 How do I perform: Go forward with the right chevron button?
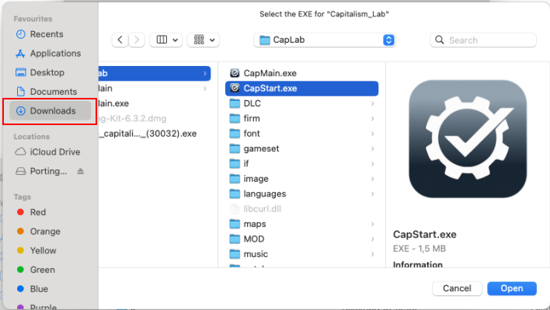(x=137, y=40)
